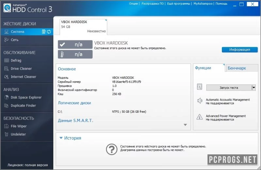Open Disk Space Explorer
Screen dimensions: 261x170
coord(27,97)
